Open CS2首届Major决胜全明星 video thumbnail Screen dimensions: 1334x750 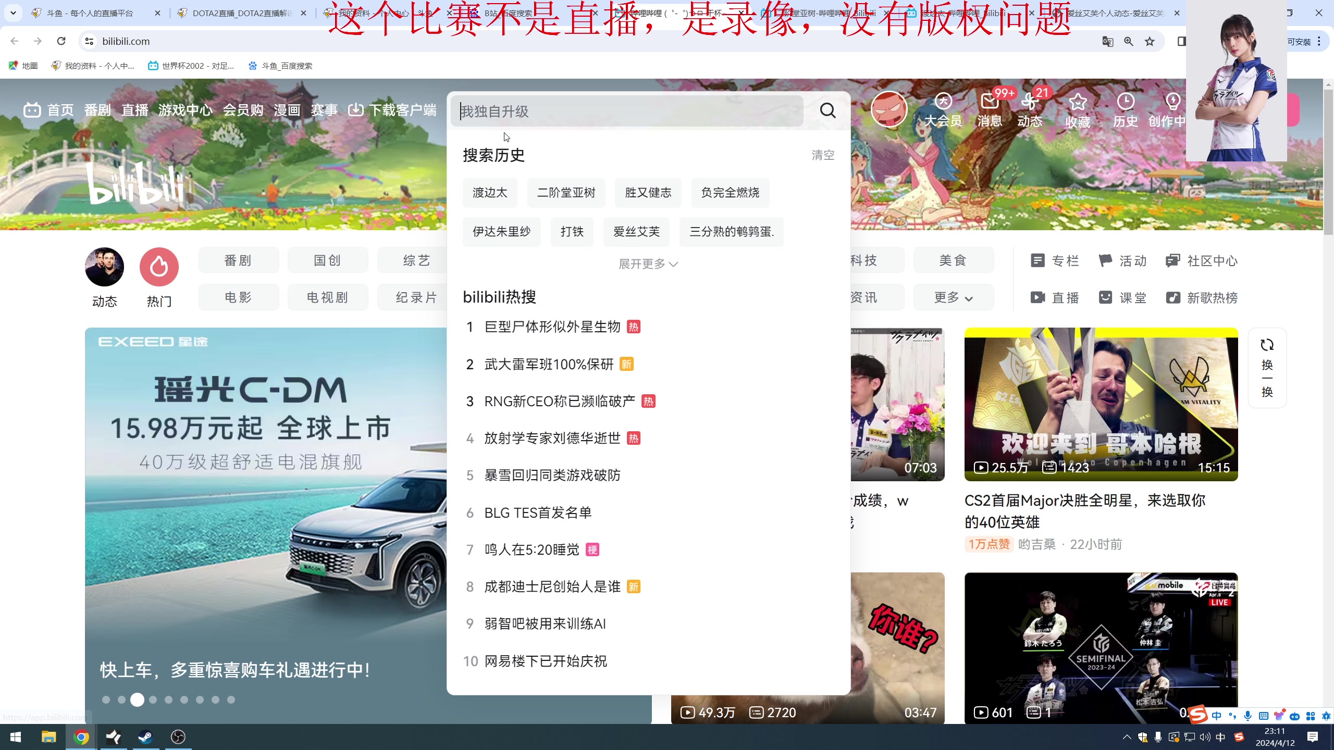coord(1101,404)
